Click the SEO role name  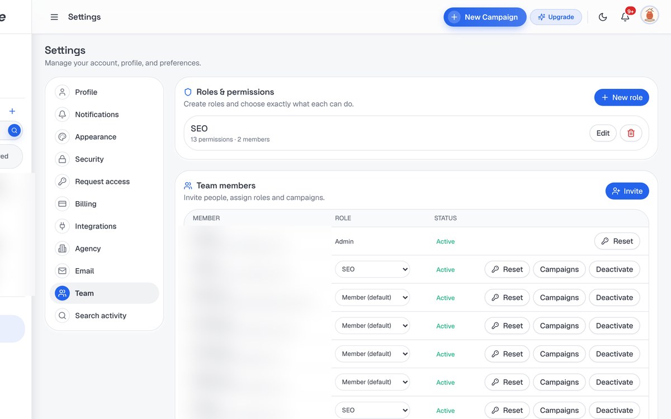[199, 128]
